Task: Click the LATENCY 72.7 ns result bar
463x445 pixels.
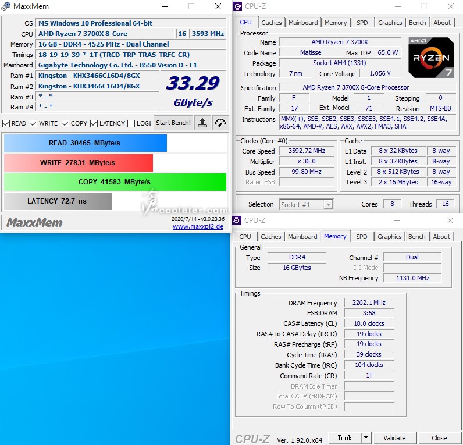Action: (58, 201)
